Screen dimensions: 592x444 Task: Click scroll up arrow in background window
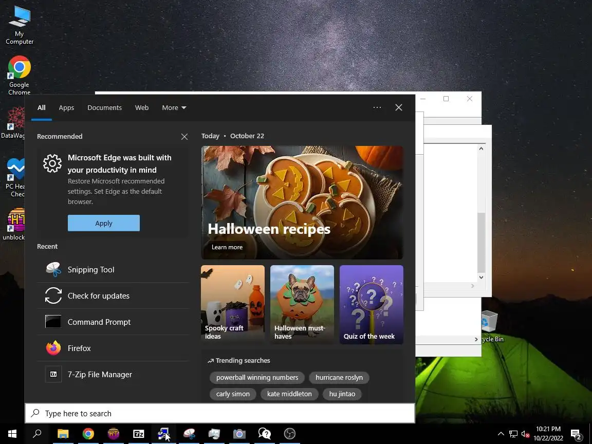click(x=481, y=149)
